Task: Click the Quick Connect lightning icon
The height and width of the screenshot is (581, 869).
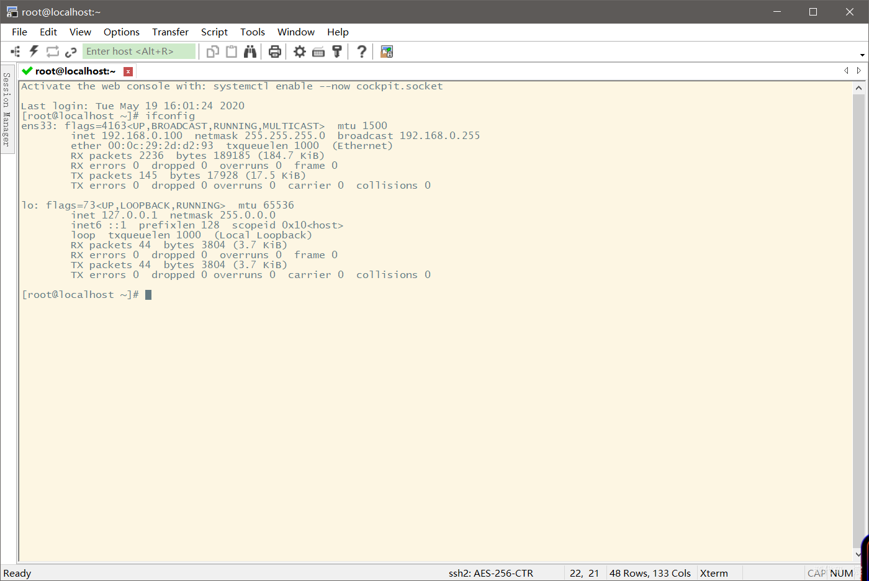Action: 34,52
